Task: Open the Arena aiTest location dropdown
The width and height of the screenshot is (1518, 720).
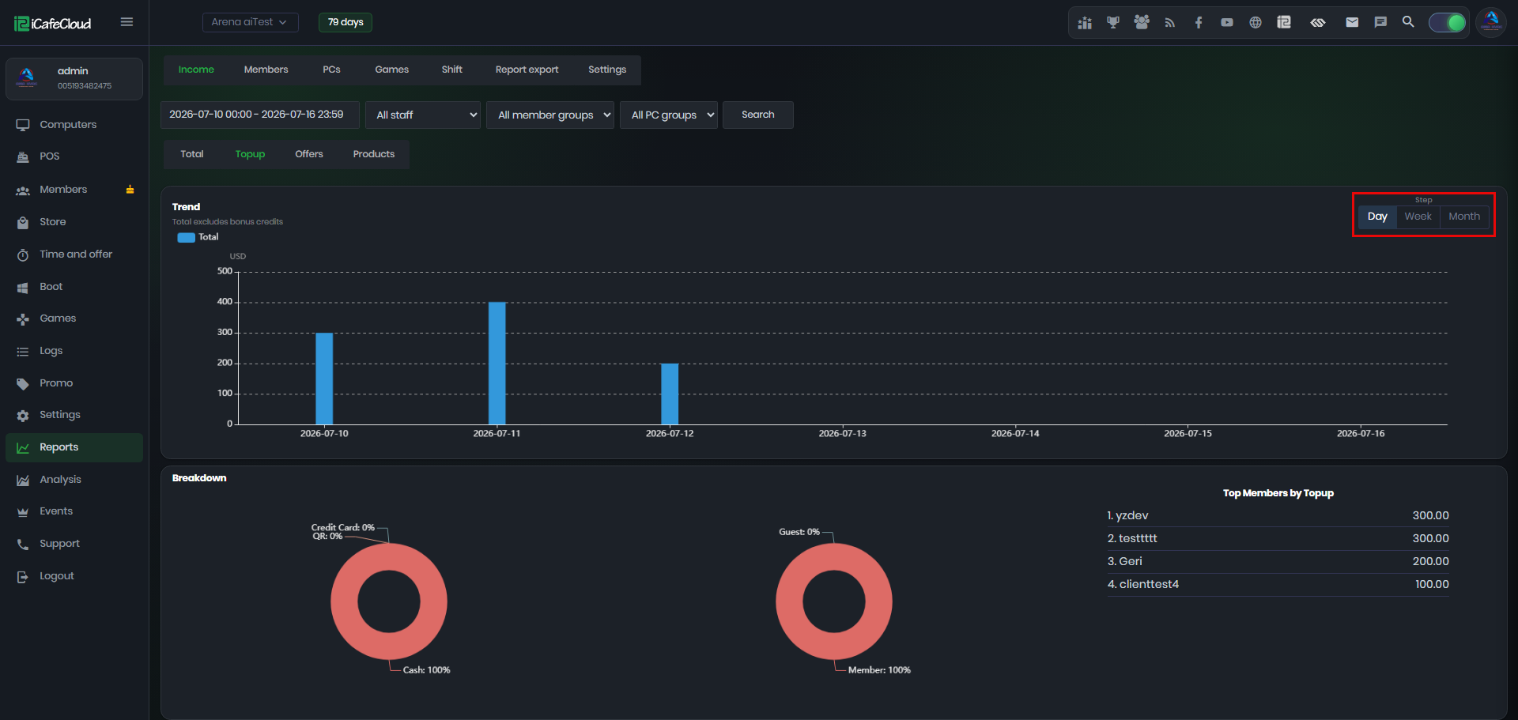Action: point(250,22)
